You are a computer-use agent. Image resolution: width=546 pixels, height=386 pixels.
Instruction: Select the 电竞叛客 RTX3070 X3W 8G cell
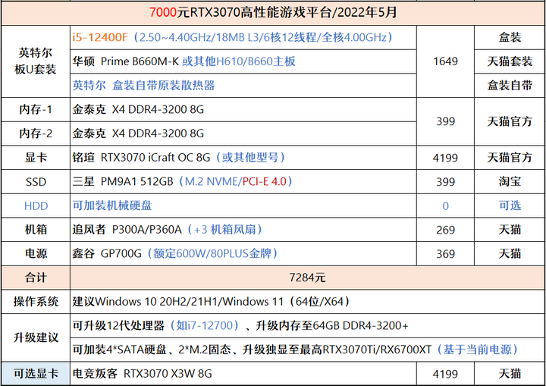(243, 374)
